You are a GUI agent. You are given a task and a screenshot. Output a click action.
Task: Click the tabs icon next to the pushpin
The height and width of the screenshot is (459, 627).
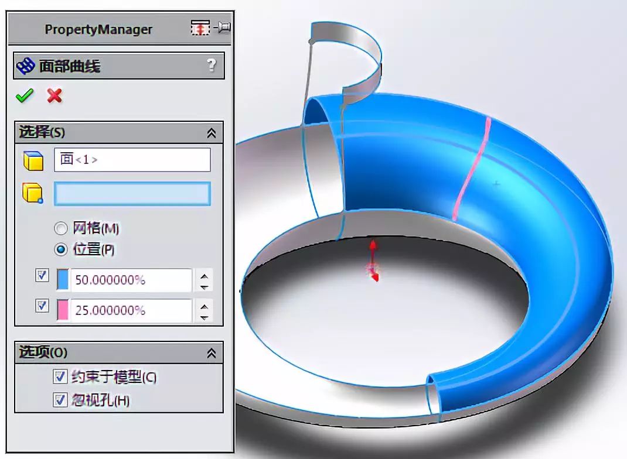coord(200,28)
